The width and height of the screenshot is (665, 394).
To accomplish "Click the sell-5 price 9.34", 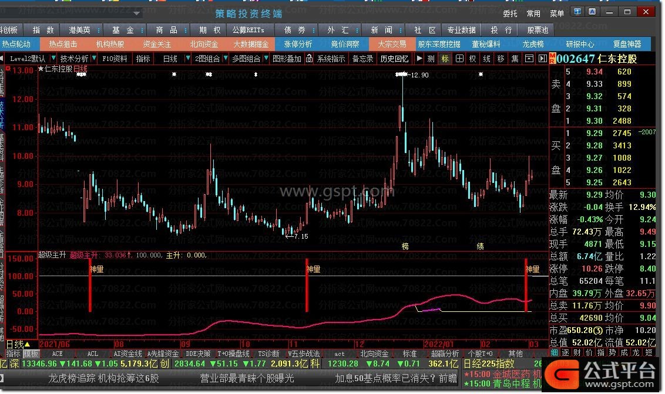I will [x=594, y=72].
